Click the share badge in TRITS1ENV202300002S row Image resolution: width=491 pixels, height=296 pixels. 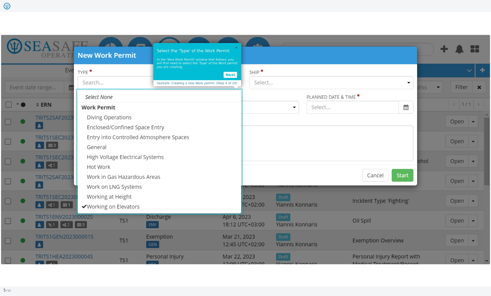tap(66, 225)
